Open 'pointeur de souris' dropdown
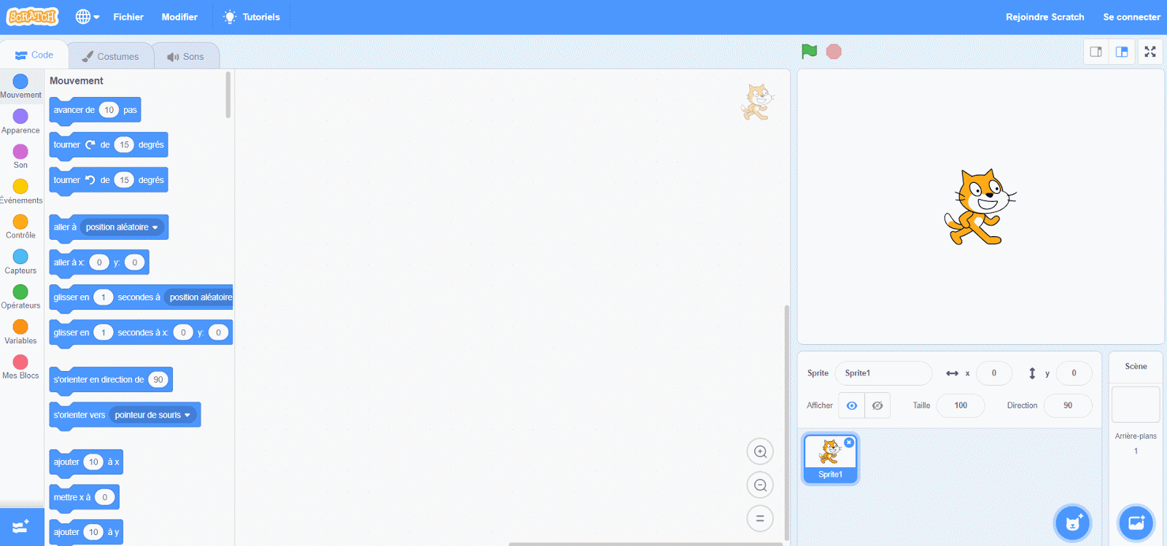 [152, 415]
